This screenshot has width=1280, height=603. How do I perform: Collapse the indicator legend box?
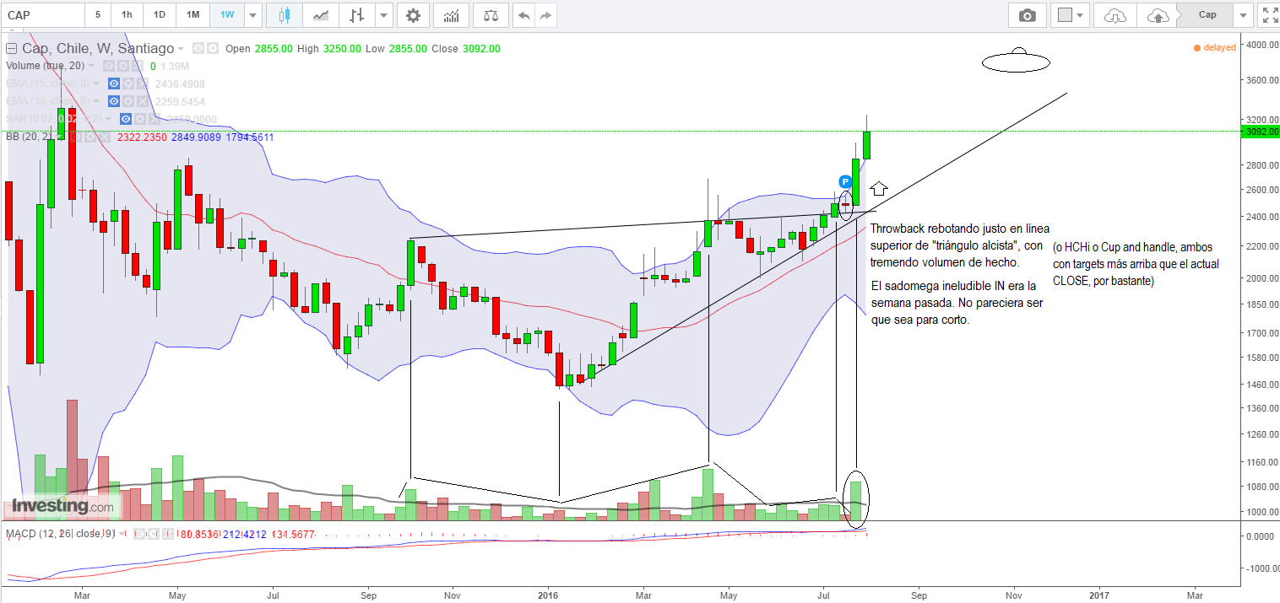[11, 49]
